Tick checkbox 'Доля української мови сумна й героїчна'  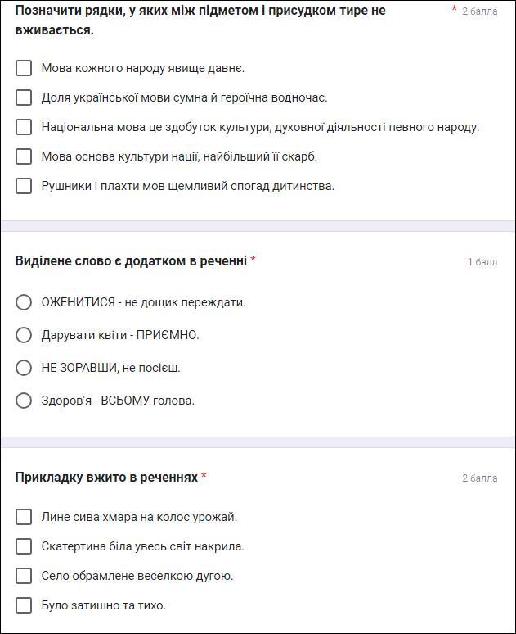pos(24,97)
